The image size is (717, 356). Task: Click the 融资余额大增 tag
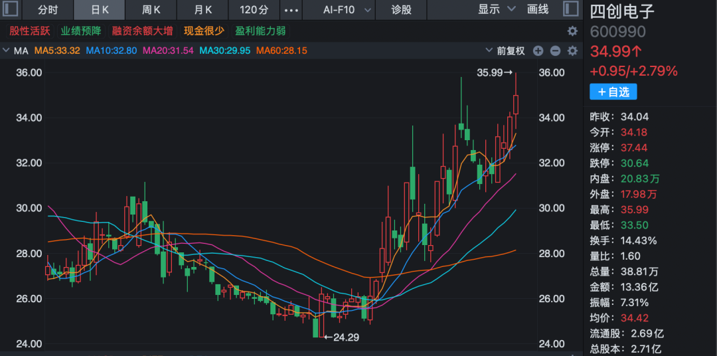coord(142,31)
